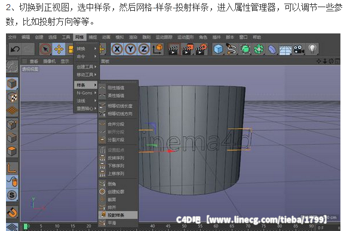347x231 pixels.
Task: Toggle the X axis lock
Action: pos(117,49)
